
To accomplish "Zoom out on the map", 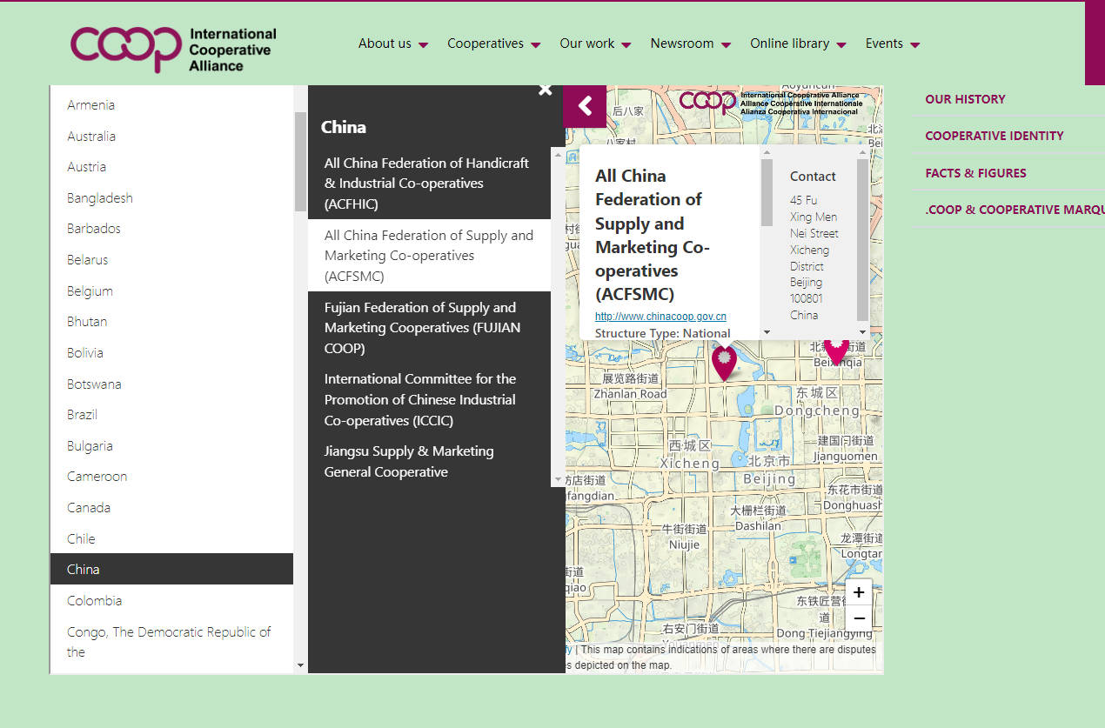I will pos(858,618).
